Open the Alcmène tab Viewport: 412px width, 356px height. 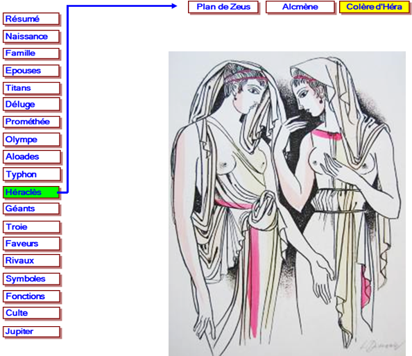pos(300,7)
